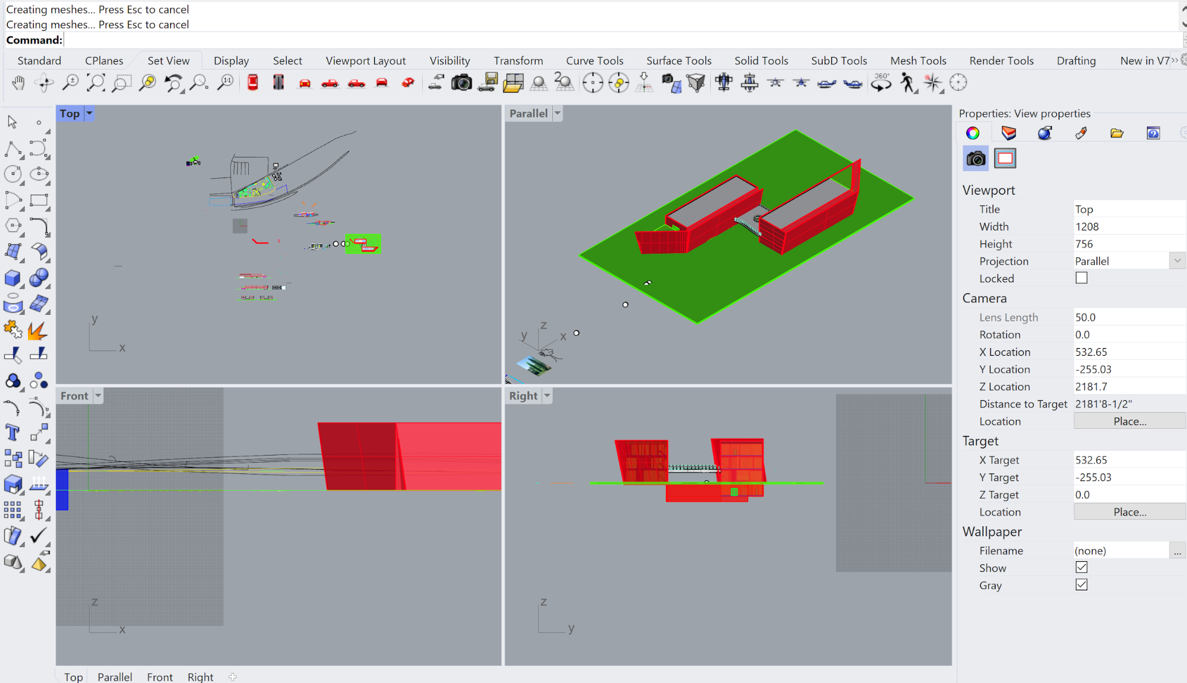Open the color wheel icon in Properties panel

click(972, 132)
